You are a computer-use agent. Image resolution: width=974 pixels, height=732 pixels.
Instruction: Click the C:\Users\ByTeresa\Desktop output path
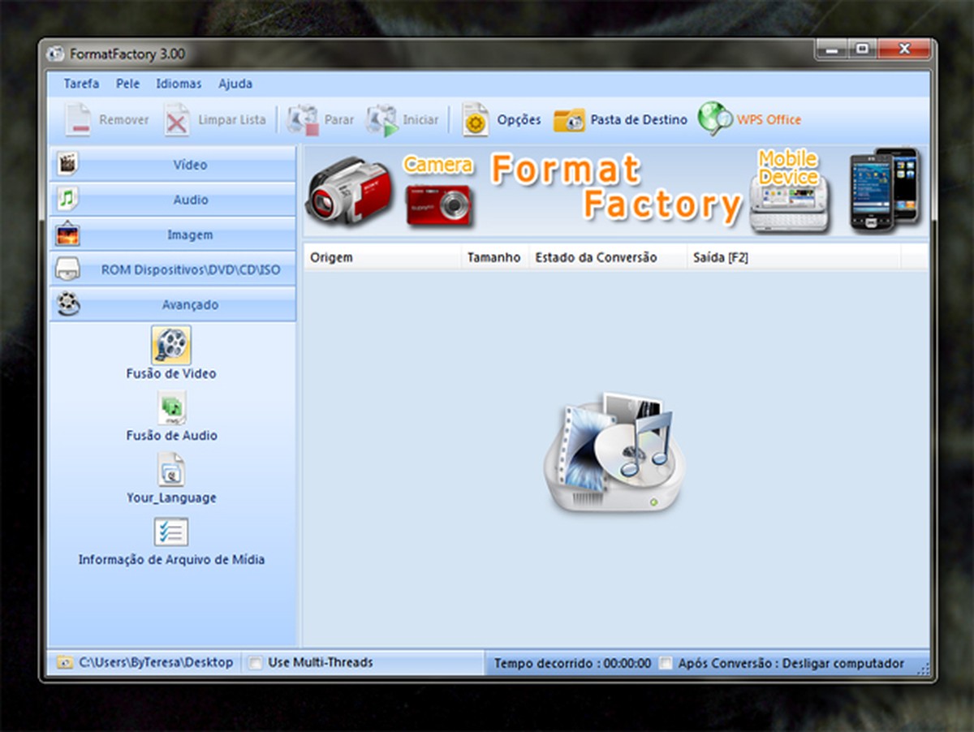pos(156,663)
